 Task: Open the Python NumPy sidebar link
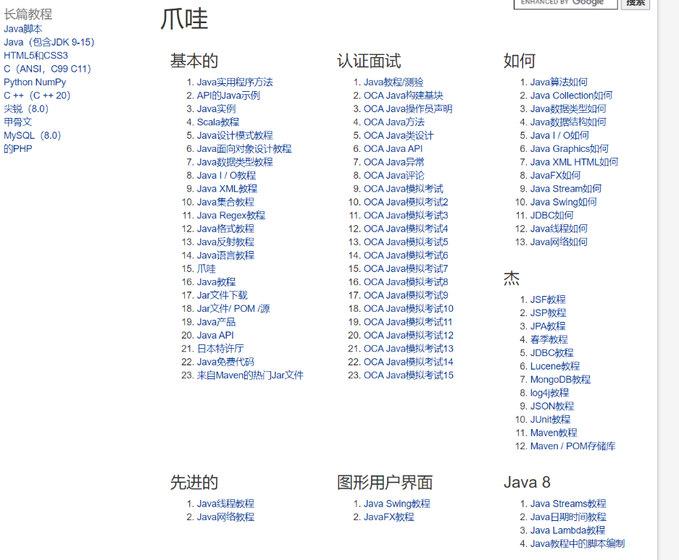pyautogui.click(x=35, y=82)
